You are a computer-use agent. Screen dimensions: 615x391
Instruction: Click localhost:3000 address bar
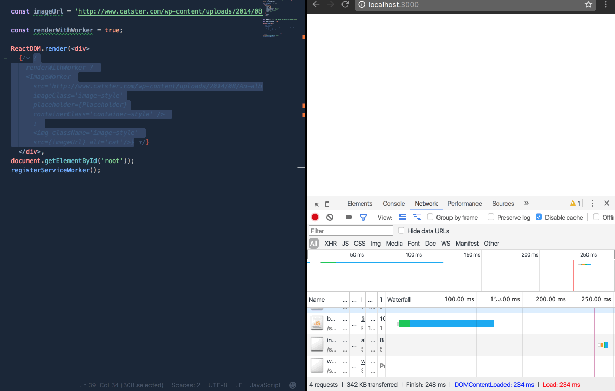475,5
